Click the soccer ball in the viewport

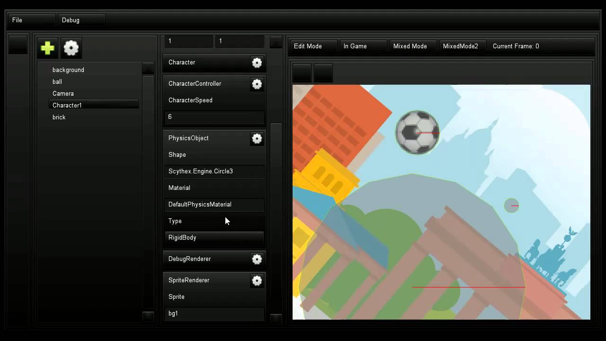pyautogui.click(x=417, y=133)
